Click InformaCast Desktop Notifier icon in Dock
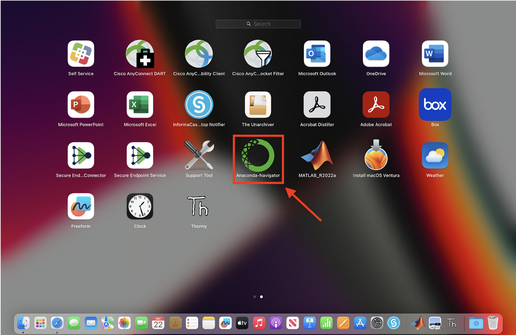 point(394,323)
